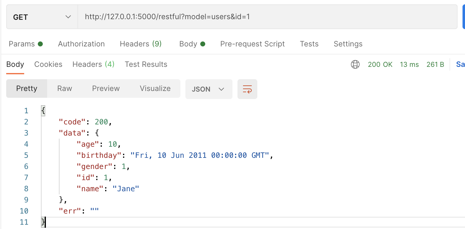Open request Headers (9) tab
Image resolution: width=465 pixels, height=229 pixels.
coord(141,44)
